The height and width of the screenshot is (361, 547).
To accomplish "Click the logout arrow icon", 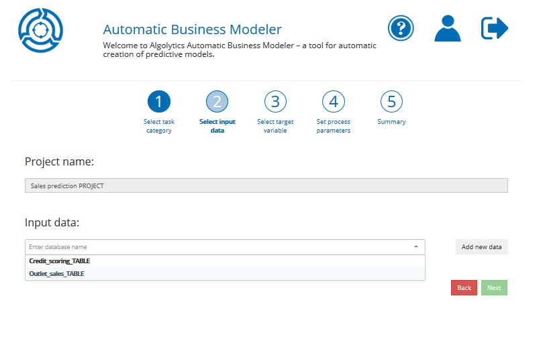I will (x=495, y=28).
